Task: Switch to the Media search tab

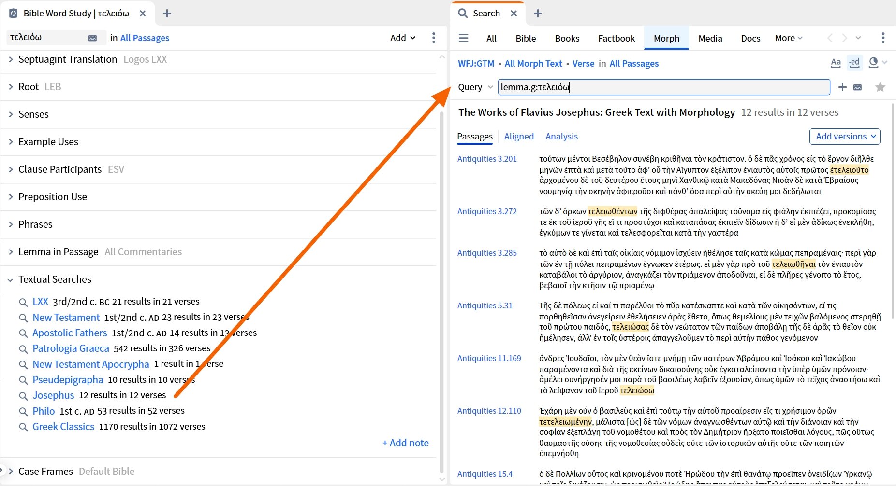Action: tap(710, 38)
